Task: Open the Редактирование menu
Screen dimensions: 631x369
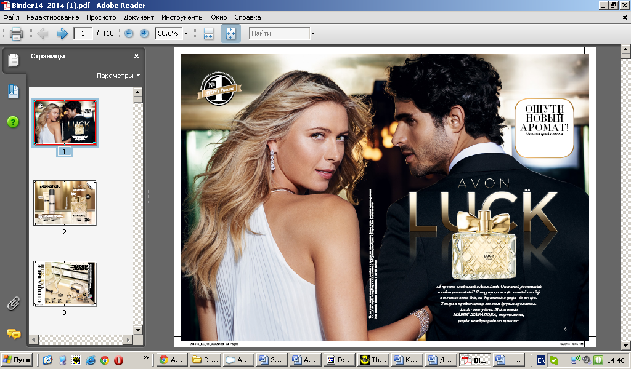Action: pyautogui.click(x=53, y=17)
